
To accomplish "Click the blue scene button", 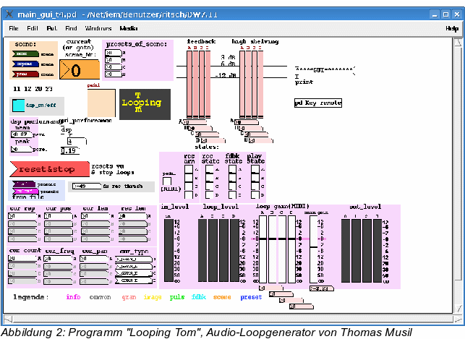I will tap(26, 64).
